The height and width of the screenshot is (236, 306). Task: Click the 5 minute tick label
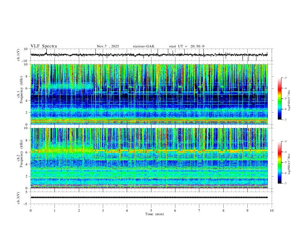pyautogui.click(x=151, y=211)
